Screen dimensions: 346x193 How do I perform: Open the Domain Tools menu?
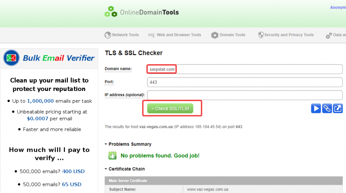pyautogui.click(x=232, y=35)
